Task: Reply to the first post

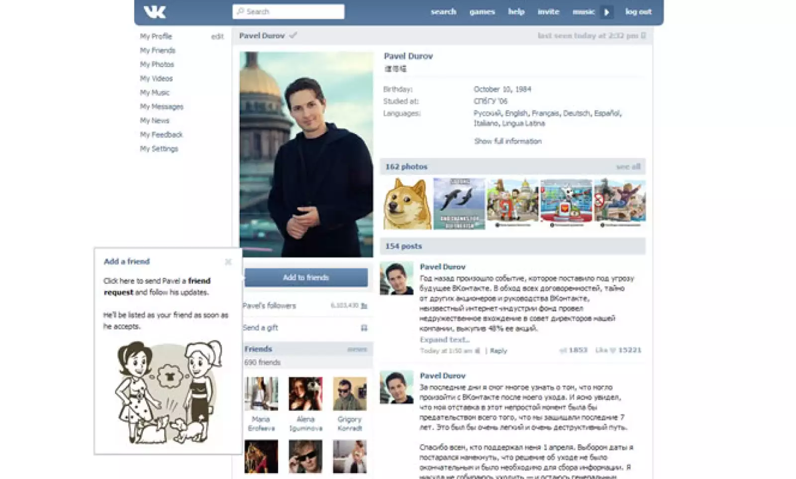Action: point(498,350)
